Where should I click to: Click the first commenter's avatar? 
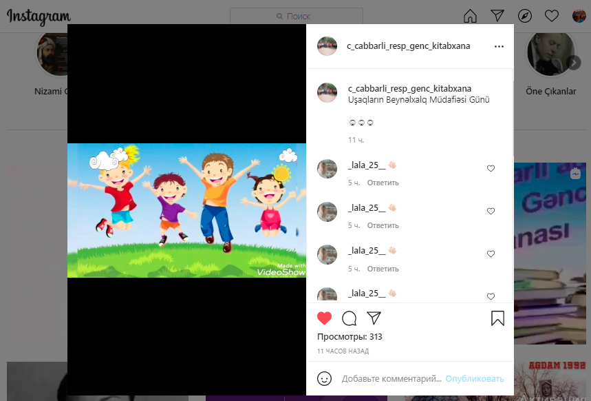click(x=327, y=168)
